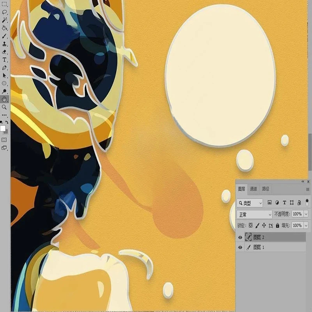Click the 图层 2 layer thumbnail
Viewport: 312px width, 312px height.
248,237
